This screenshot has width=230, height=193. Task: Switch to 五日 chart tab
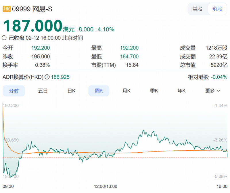43,91
